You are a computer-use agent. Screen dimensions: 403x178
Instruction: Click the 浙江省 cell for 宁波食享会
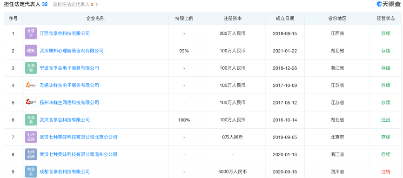(x=337, y=68)
